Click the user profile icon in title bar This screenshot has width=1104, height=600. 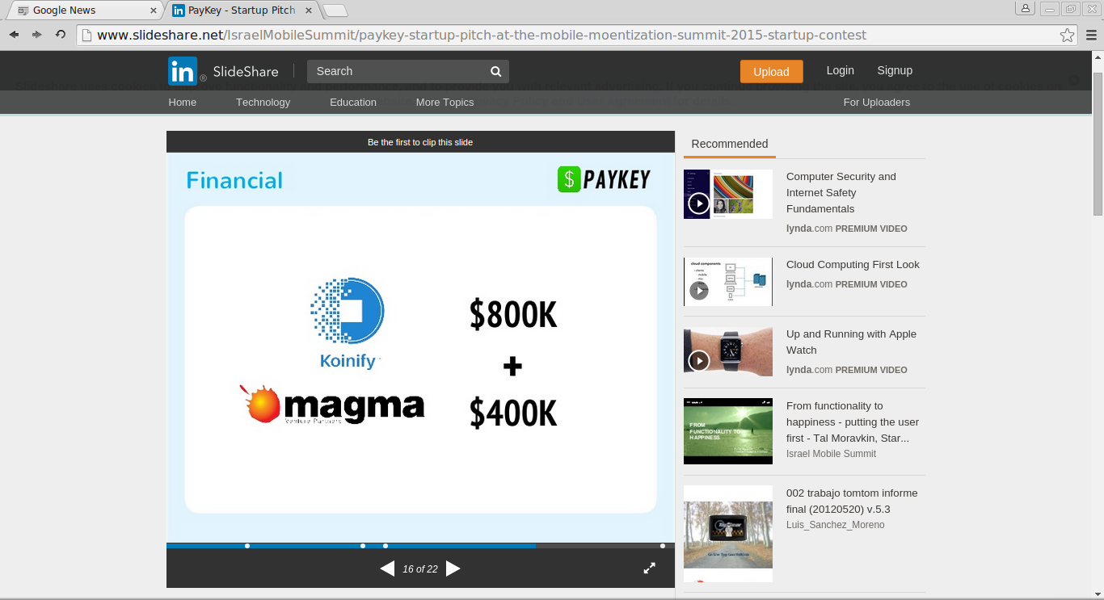(x=1026, y=9)
